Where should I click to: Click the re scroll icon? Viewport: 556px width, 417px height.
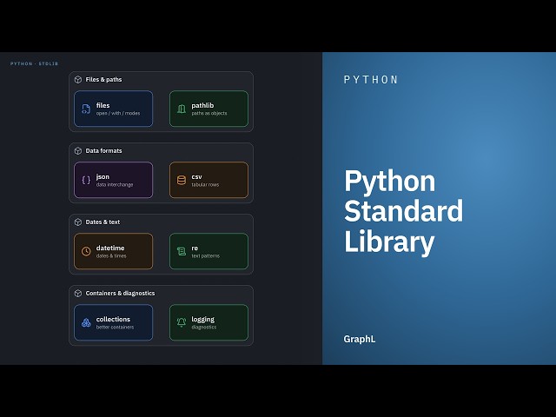coord(182,251)
